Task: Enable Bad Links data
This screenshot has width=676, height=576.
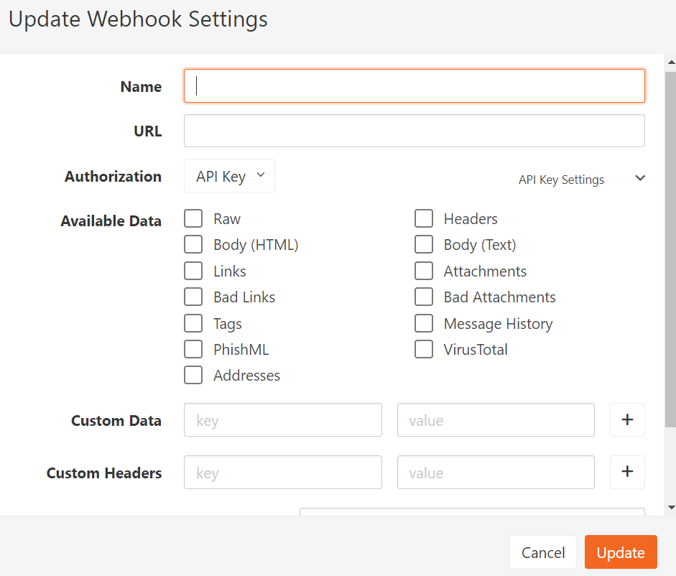Action: (x=193, y=297)
